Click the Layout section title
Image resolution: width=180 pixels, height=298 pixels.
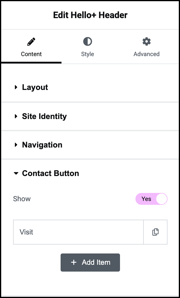(35, 87)
